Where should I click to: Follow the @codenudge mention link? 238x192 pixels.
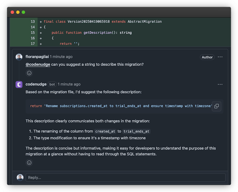click(38, 65)
